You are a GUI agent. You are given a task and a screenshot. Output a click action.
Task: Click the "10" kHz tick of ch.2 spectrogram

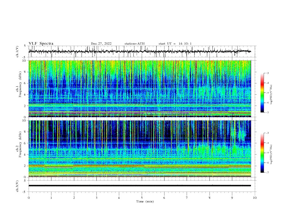click(x=24, y=120)
